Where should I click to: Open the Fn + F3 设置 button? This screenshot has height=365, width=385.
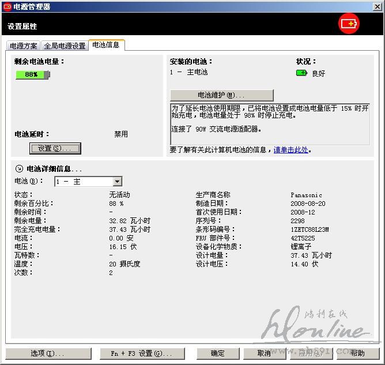pos(141,353)
